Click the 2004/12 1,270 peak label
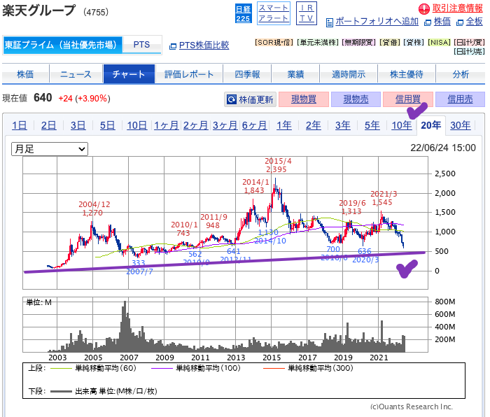The height and width of the screenshot is (417, 490). tap(94, 208)
